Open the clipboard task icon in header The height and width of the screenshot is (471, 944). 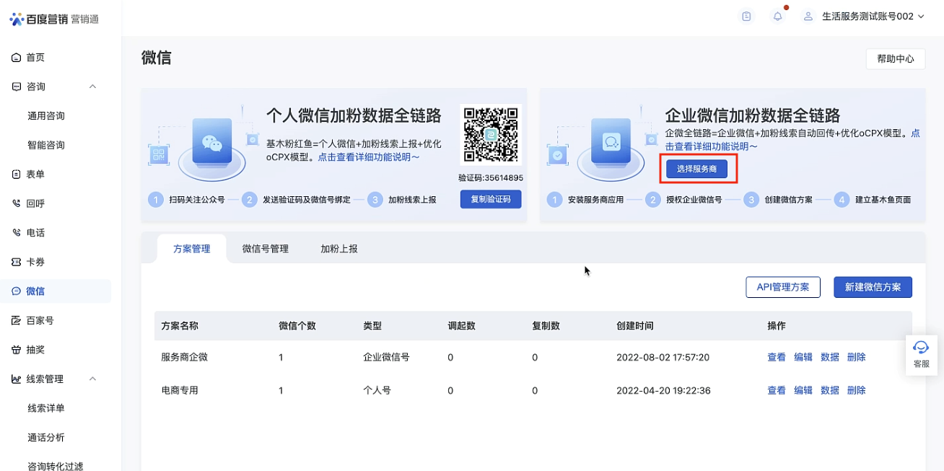[746, 17]
